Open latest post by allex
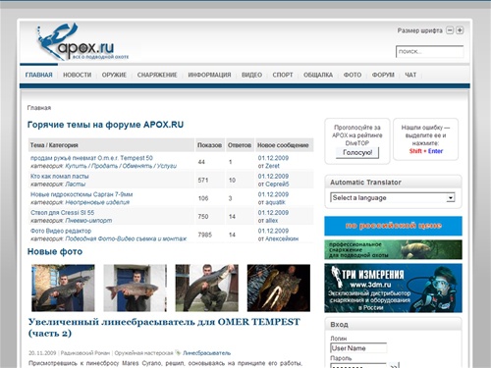Screen dimensions: 491x368 (271, 221)
